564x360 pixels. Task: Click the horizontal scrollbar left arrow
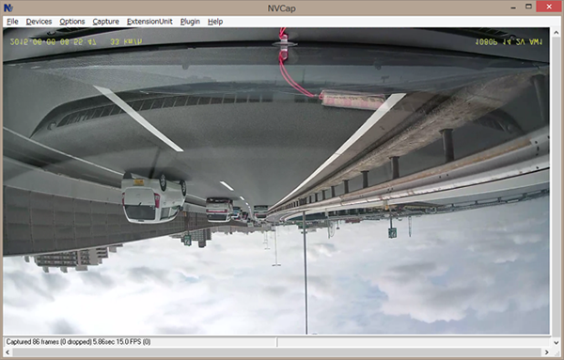(x=8, y=352)
